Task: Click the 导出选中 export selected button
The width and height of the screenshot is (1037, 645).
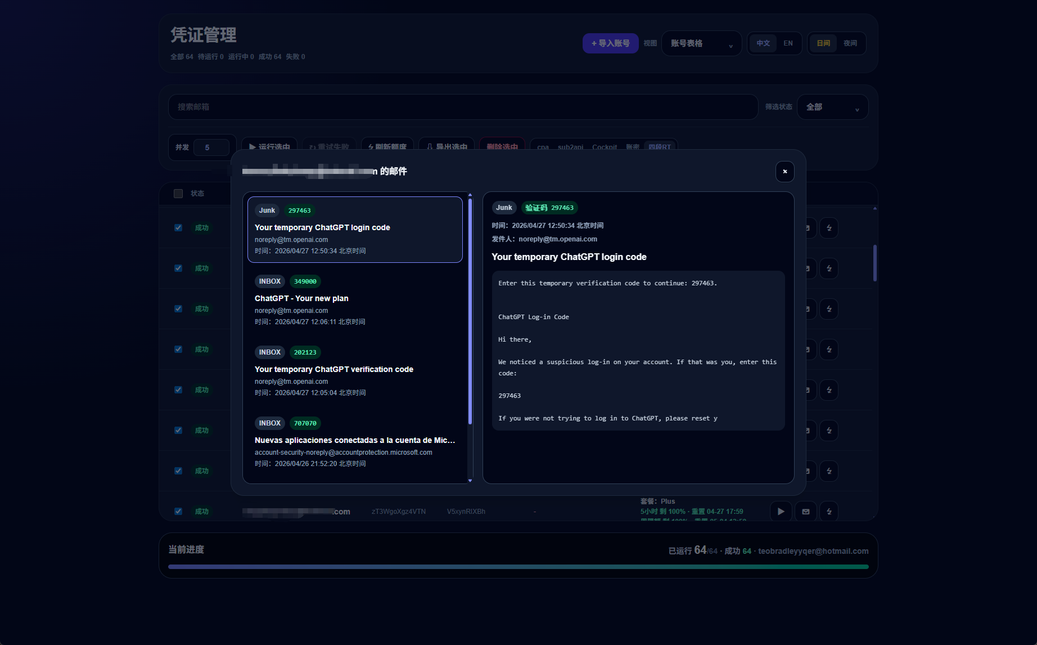Action: [x=447, y=145]
